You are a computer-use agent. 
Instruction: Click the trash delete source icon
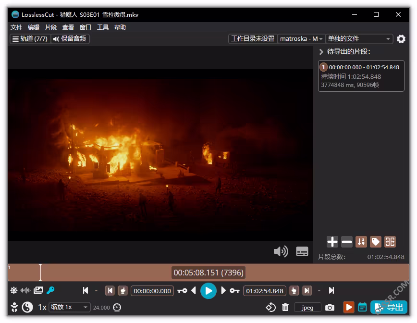[285, 308]
